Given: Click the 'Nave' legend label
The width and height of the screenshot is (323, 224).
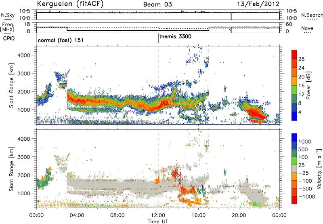Looking at the screenshot, I should point(307,28).
